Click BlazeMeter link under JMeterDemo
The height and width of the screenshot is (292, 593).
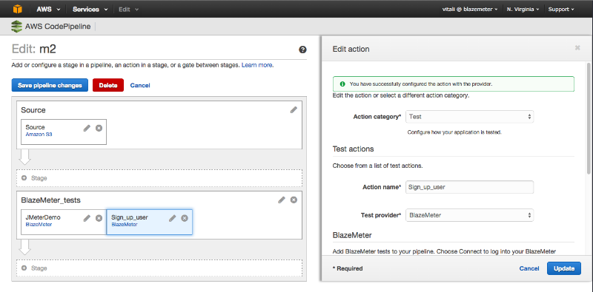(x=39, y=225)
